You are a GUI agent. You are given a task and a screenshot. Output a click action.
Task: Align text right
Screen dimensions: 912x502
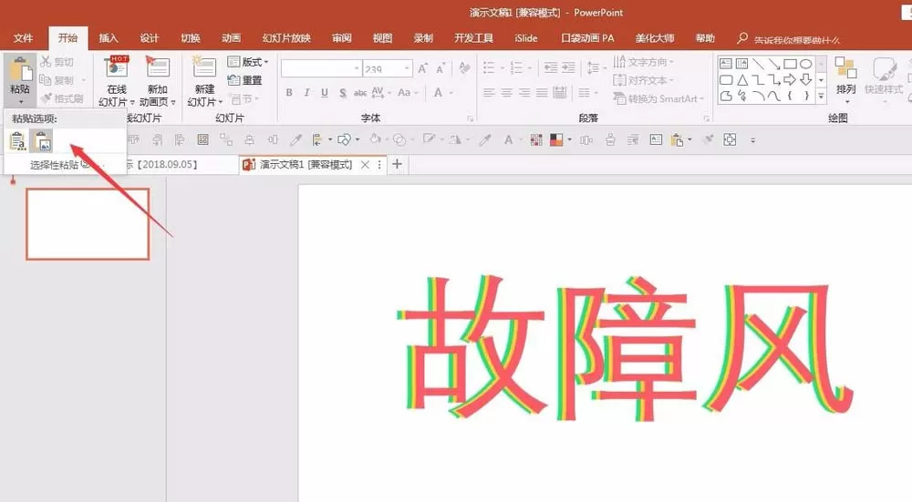point(524,92)
